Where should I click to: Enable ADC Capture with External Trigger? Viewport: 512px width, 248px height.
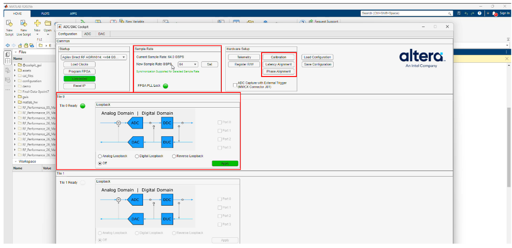point(235,85)
